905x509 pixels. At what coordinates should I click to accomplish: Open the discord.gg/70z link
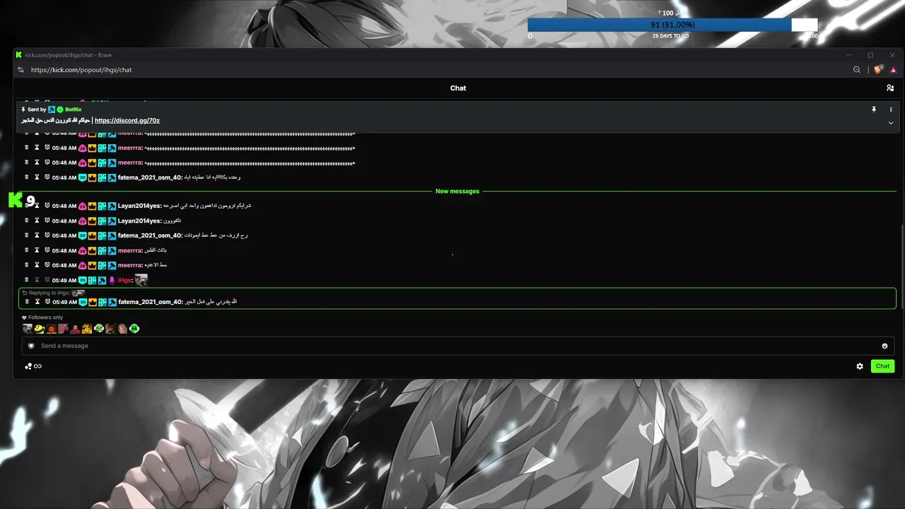[127, 120]
